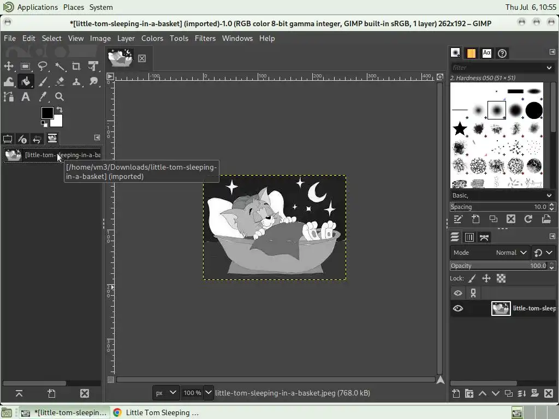The image size is (559, 419).
Task: Switch to the Device Status tab
Action: pyautogui.click(x=22, y=139)
